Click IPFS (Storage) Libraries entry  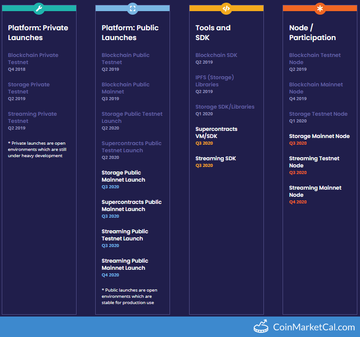click(214, 81)
